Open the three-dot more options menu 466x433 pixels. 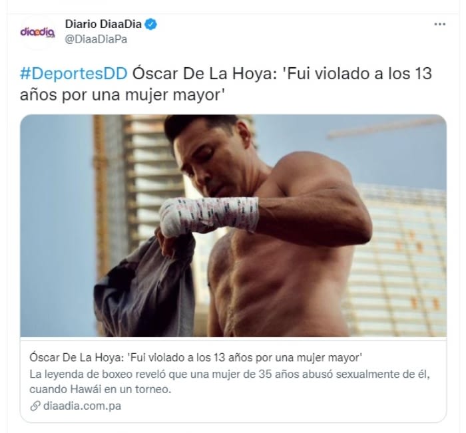pos(439,24)
